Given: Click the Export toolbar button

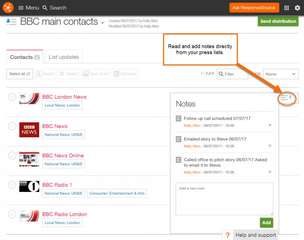Looking at the screenshot, I should click(45, 74).
